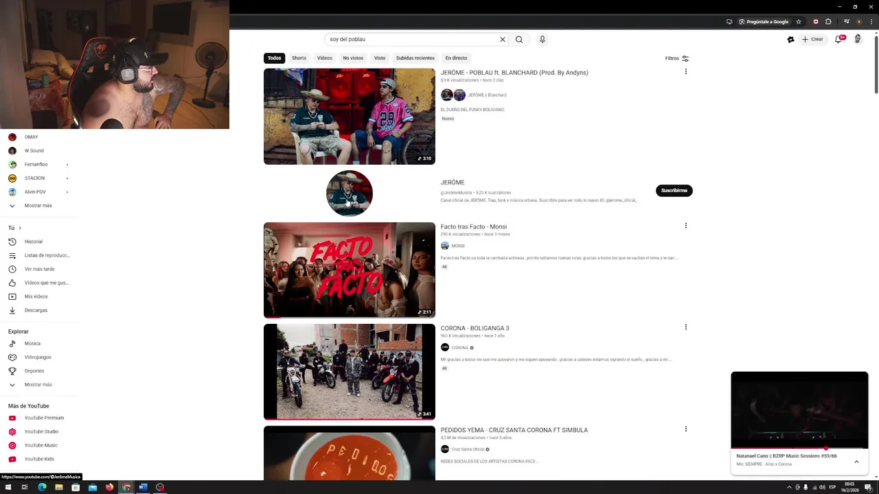Open YouTube notifications bell
The height and width of the screenshot is (494, 879).
coord(838,39)
